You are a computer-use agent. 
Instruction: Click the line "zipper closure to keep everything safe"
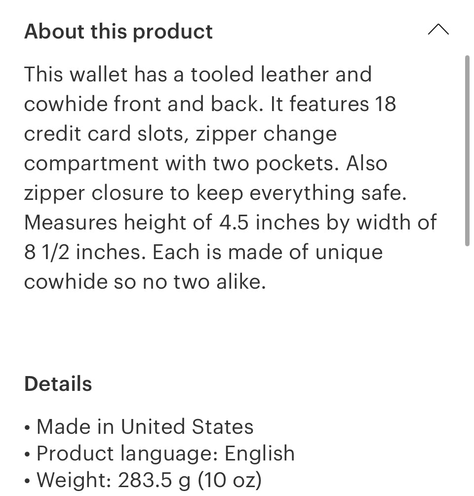pyautogui.click(x=215, y=193)
